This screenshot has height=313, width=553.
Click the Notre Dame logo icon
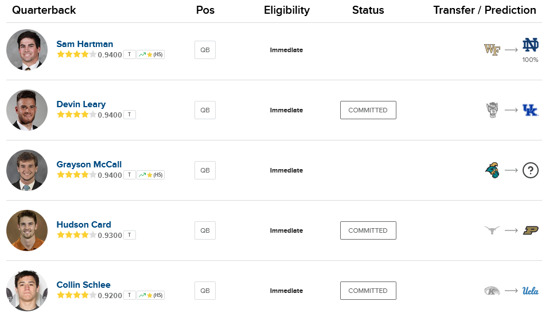tap(530, 46)
